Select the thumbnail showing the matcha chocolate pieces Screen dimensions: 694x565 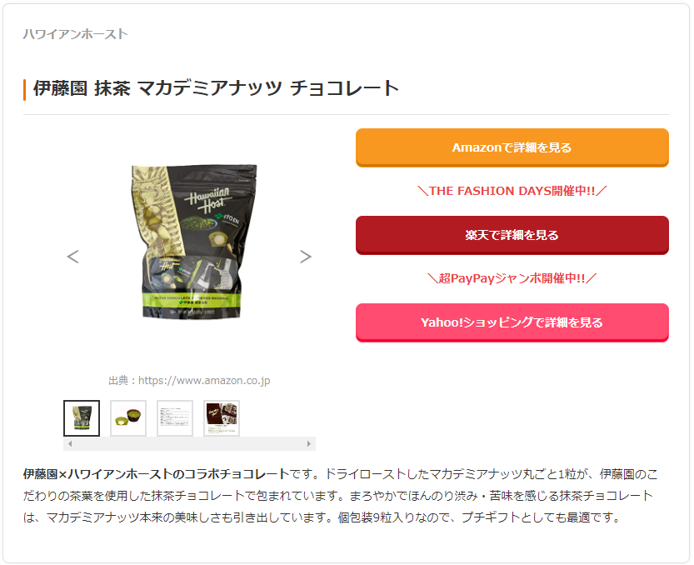[x=128, y=418]
